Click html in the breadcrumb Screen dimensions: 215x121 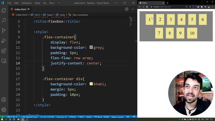(37, 15)
